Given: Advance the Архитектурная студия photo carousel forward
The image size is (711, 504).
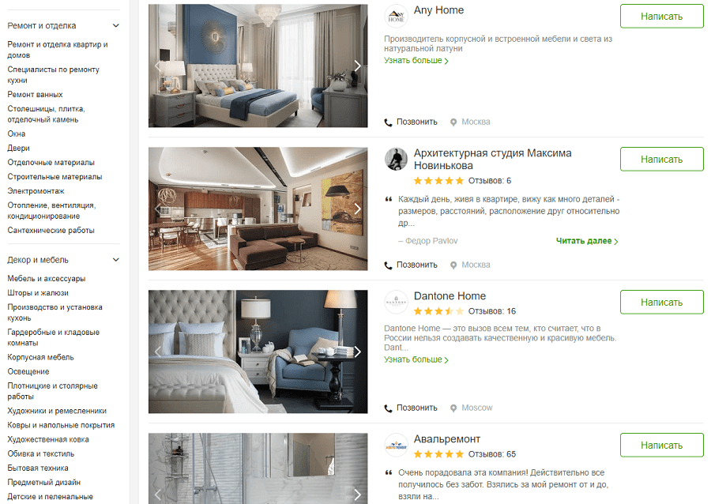Looking at the screenshot, I should (357, 209).
